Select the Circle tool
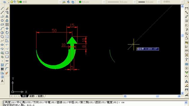Image resolution: width=189 pixels, height=106 pixels. [2, 33]
